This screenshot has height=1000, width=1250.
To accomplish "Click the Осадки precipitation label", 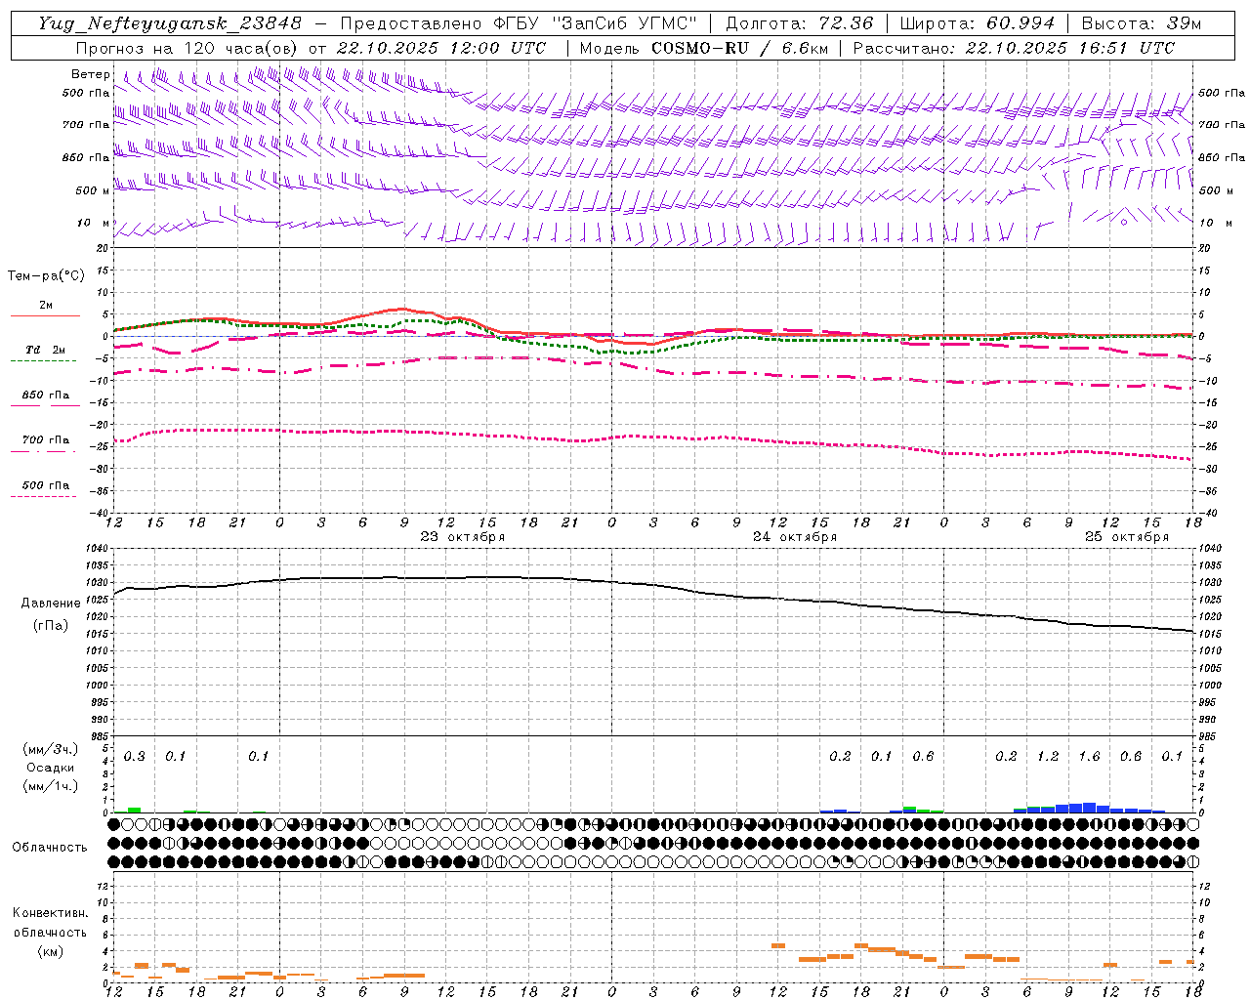I will click(x=51, y=768).
